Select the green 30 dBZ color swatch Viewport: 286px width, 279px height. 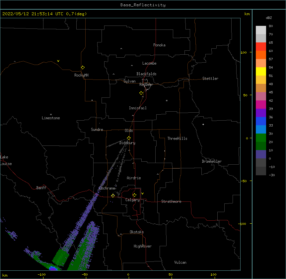point(261,138)
